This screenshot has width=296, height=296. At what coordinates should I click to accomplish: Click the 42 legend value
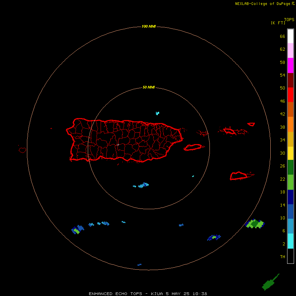(283, 114)
